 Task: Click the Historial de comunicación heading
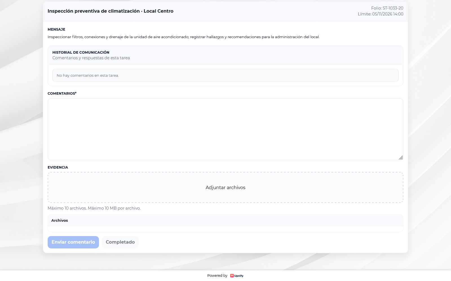(x=81, y=52)
